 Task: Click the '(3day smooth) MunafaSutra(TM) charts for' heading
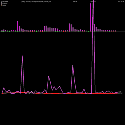[36, 1]
